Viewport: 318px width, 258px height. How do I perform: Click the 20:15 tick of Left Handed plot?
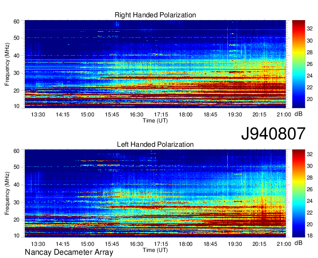(260, 244)
